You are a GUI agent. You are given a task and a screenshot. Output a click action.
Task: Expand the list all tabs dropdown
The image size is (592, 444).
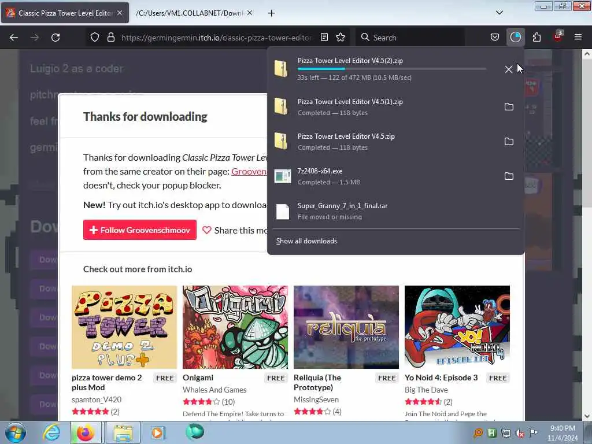[x=499, y=13]
